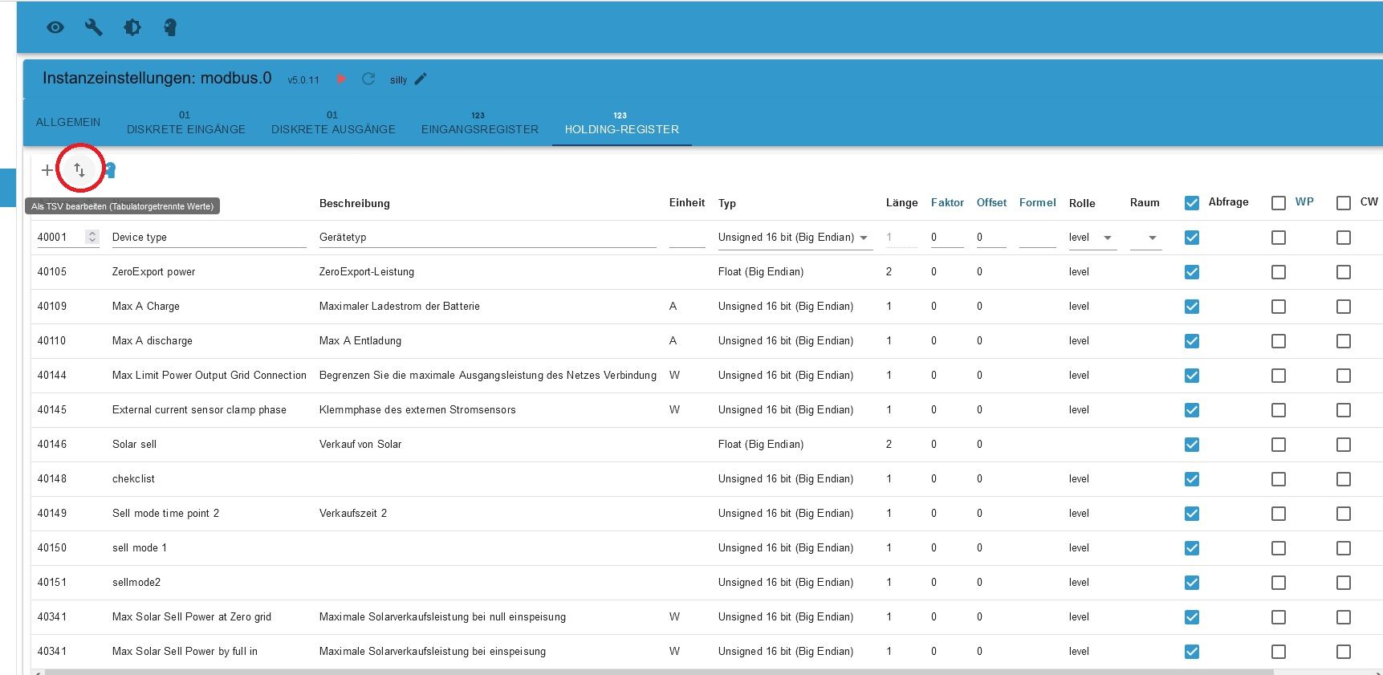Click the ZeroExport-Leistung description cell
Image resolution: width=1383 pixels, height=675 pixels.
(367, 272)
